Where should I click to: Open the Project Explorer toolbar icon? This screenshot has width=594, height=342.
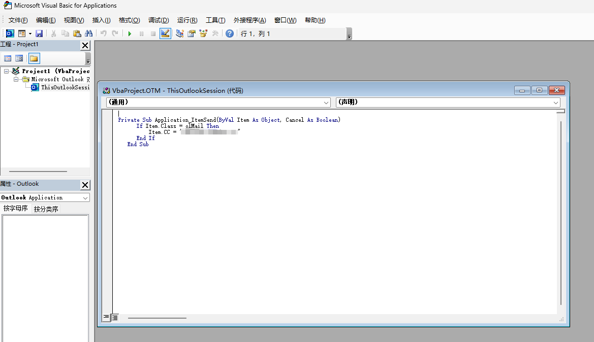pos(179,33)
